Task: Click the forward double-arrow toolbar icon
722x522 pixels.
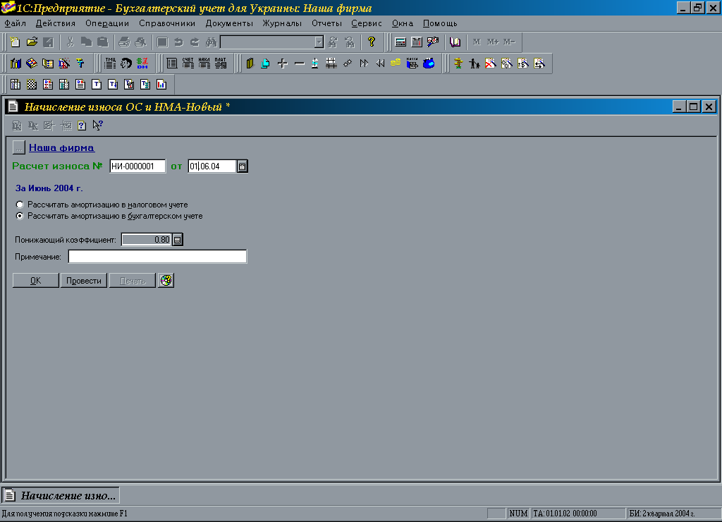Action: coord(364,63)
